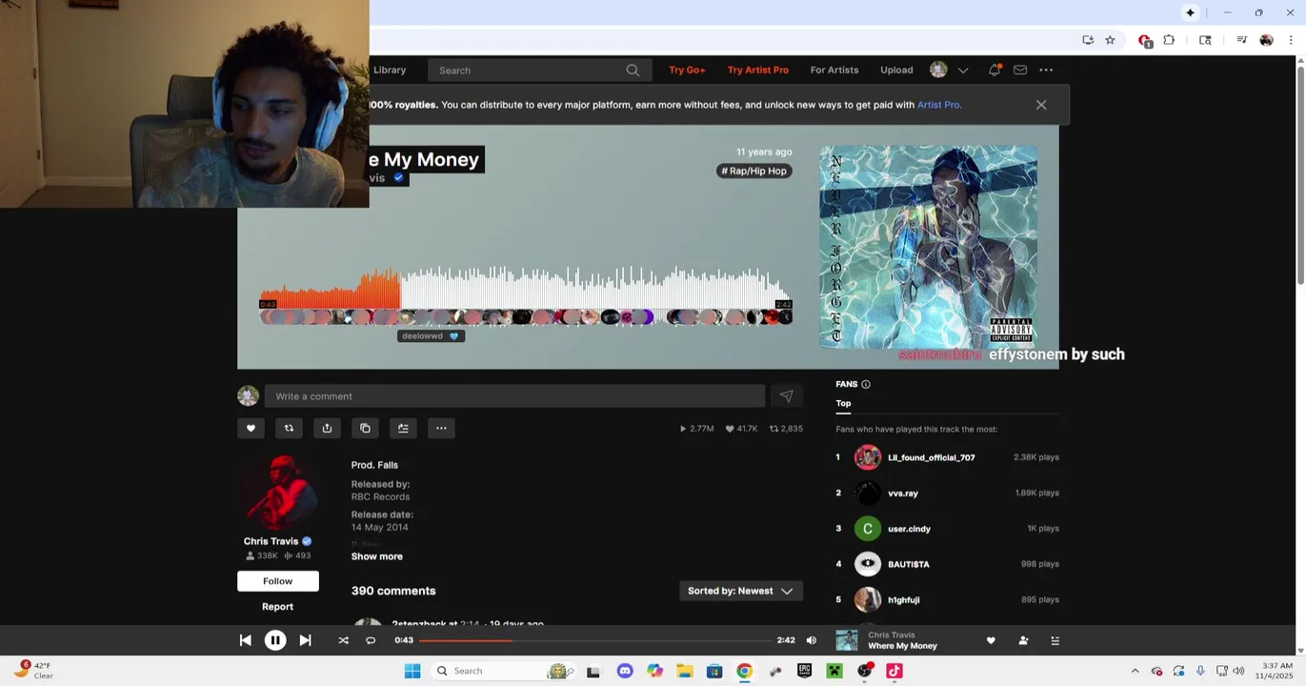Image resolution: width=1306 pixels, height=686 pixels.
Task: Follow the artist from the player bar icon
Action: tap(1023, 640)
